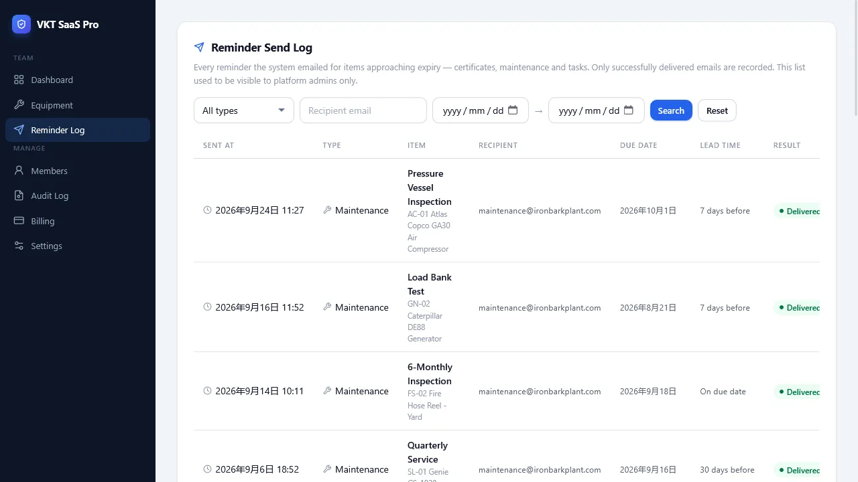Click the start date input field
The height and width of the screenshot is (482, 858).
[481, 110]
